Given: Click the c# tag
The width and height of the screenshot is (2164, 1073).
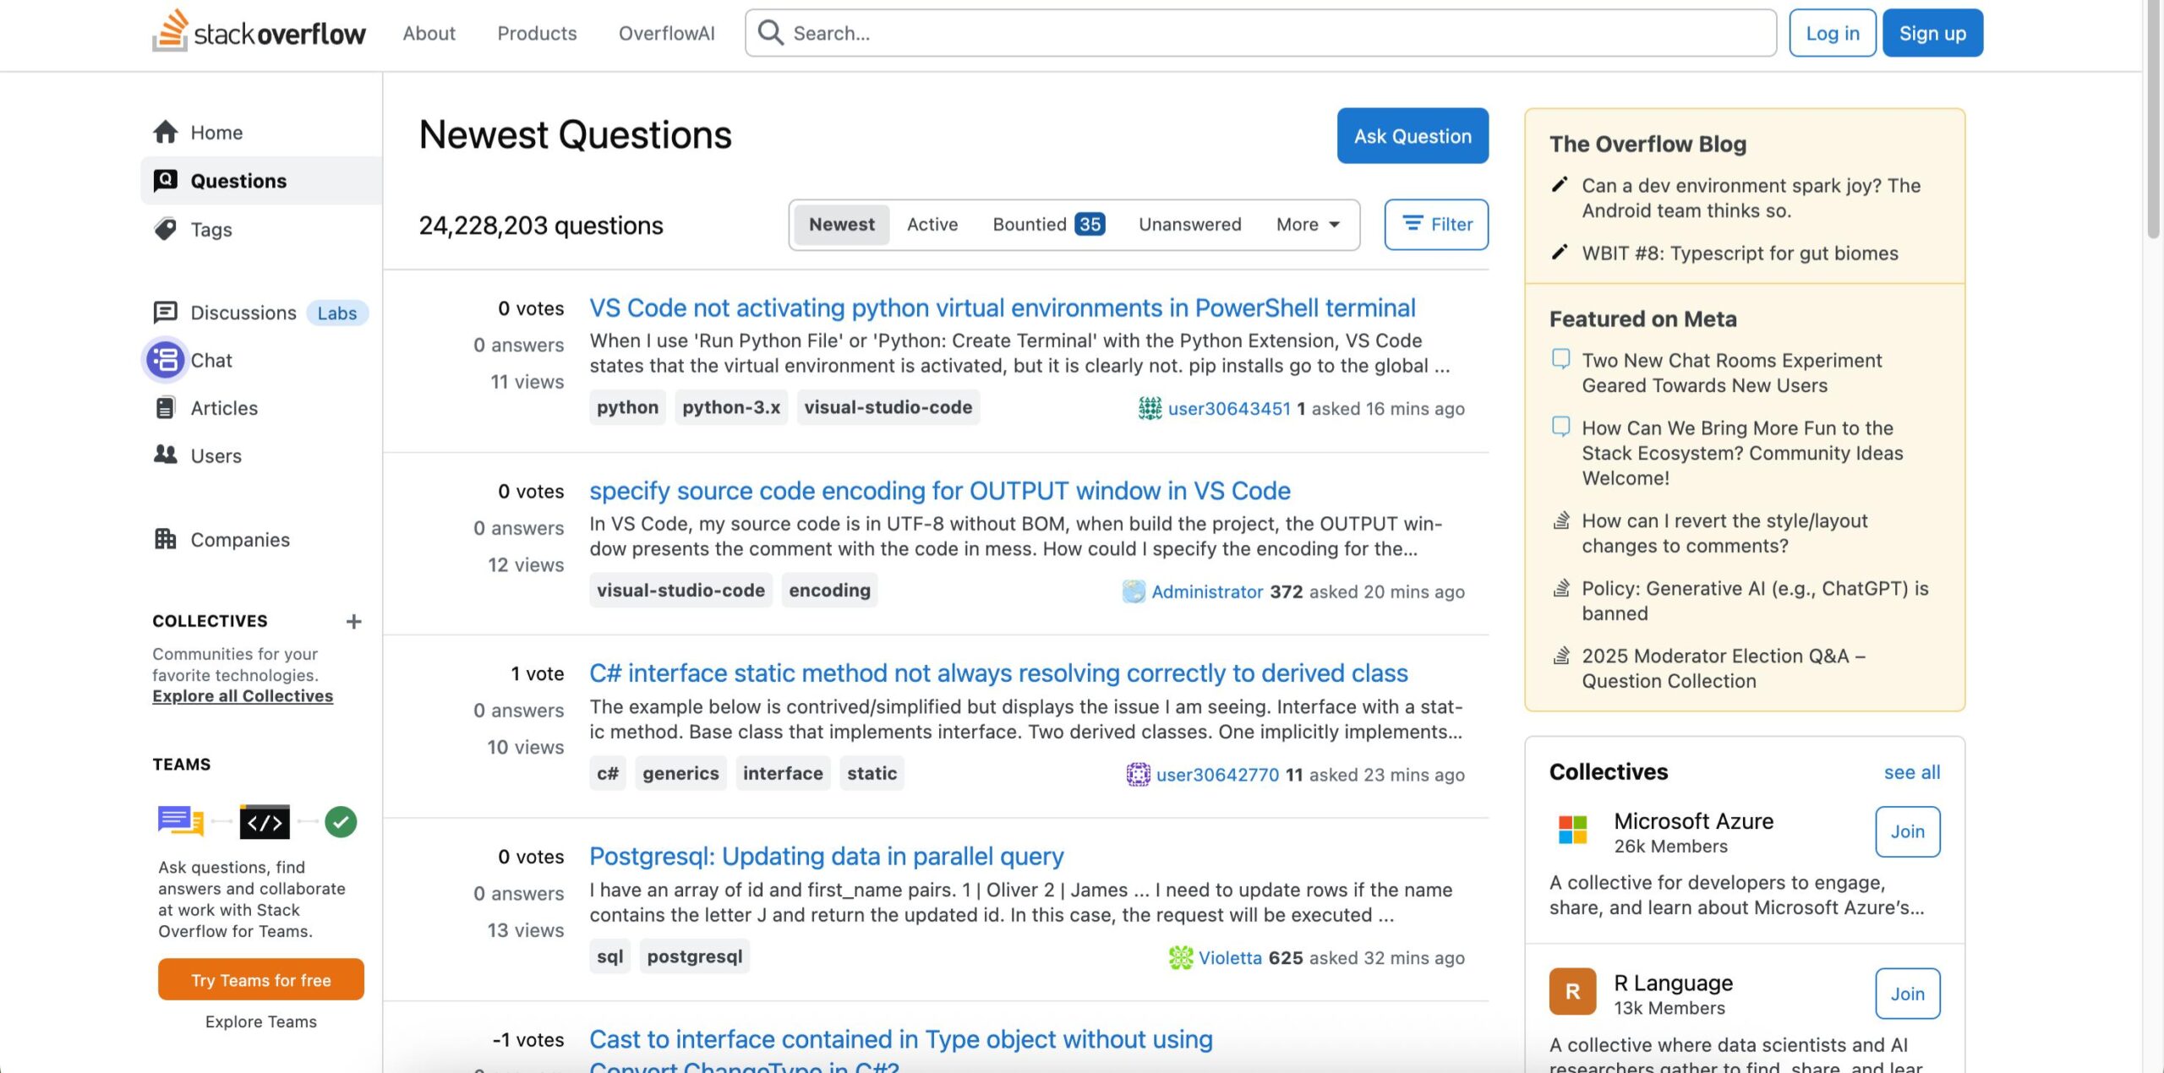Looking at the screenshot, I should 607,773.
